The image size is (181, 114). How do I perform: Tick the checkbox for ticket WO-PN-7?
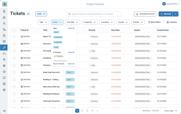tap(14, 87)
